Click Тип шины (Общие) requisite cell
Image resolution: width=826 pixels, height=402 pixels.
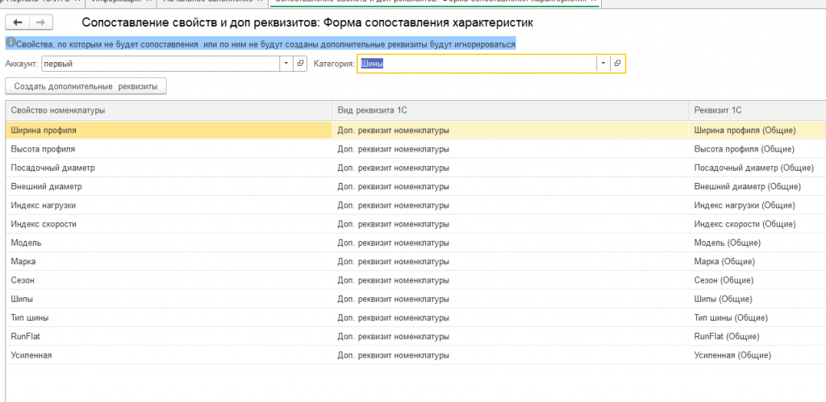[x=757, y=317]
